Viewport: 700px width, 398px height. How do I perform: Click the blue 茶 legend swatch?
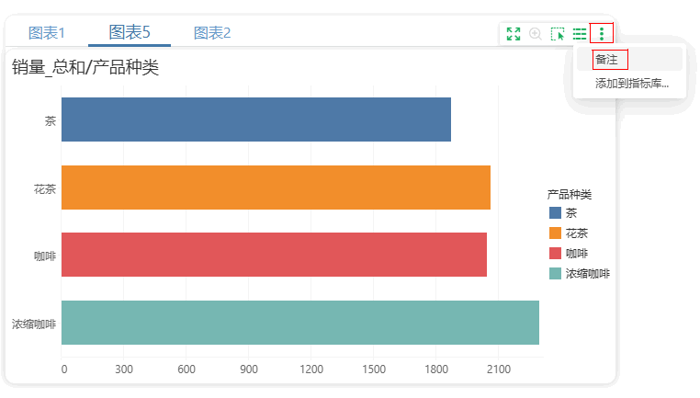[x=555, y=212]
